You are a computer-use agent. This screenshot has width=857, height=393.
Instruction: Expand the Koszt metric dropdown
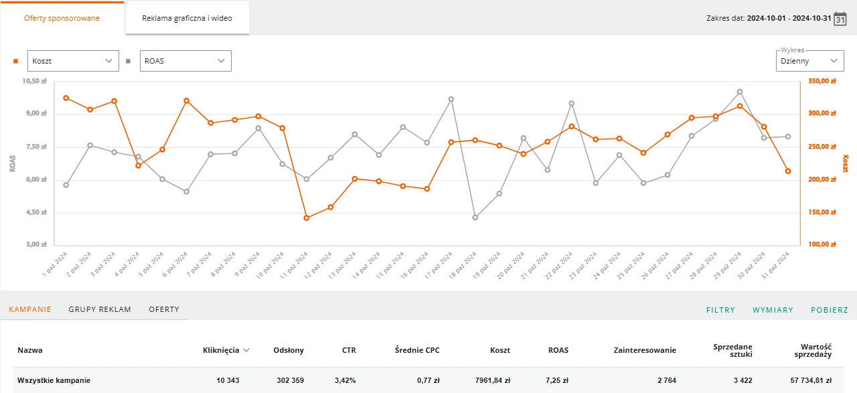(73, 61)
